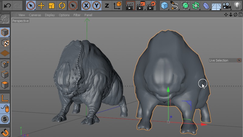Open the Cube primitive objects flyout

point(164,5)
